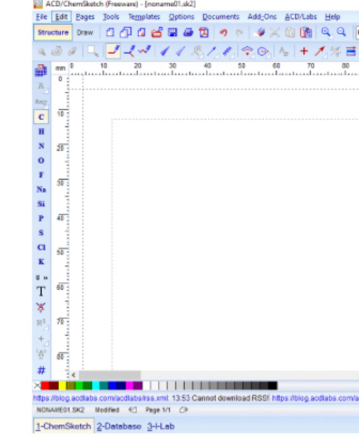The width and height of the screenshot is (359, 448).
Task: Click the crossed-out atom icon below T
Action: pyautogui.click(x=41, y=307)
